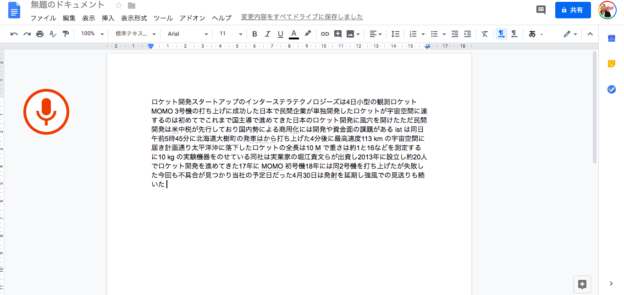Screen dimensions: 624x295
Task: Click the insert link icon
Action: click(x=325, y=34)
